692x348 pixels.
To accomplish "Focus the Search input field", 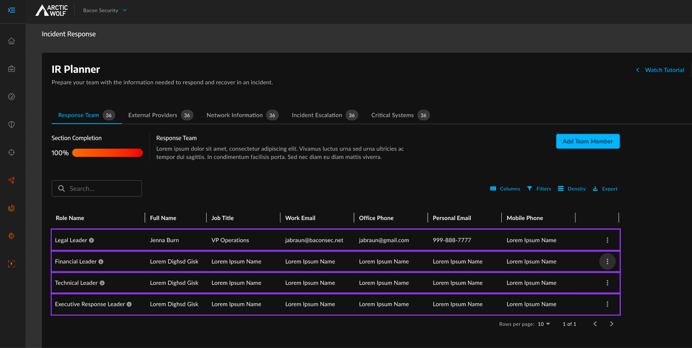I will (97, 188).
